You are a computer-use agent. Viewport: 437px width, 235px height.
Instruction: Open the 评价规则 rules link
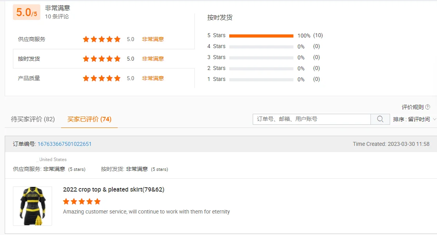pyautogui.click(x=412, y=107)
